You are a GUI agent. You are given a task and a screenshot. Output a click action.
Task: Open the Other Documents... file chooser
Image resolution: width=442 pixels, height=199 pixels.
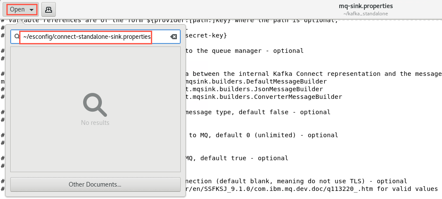[95, 185]
